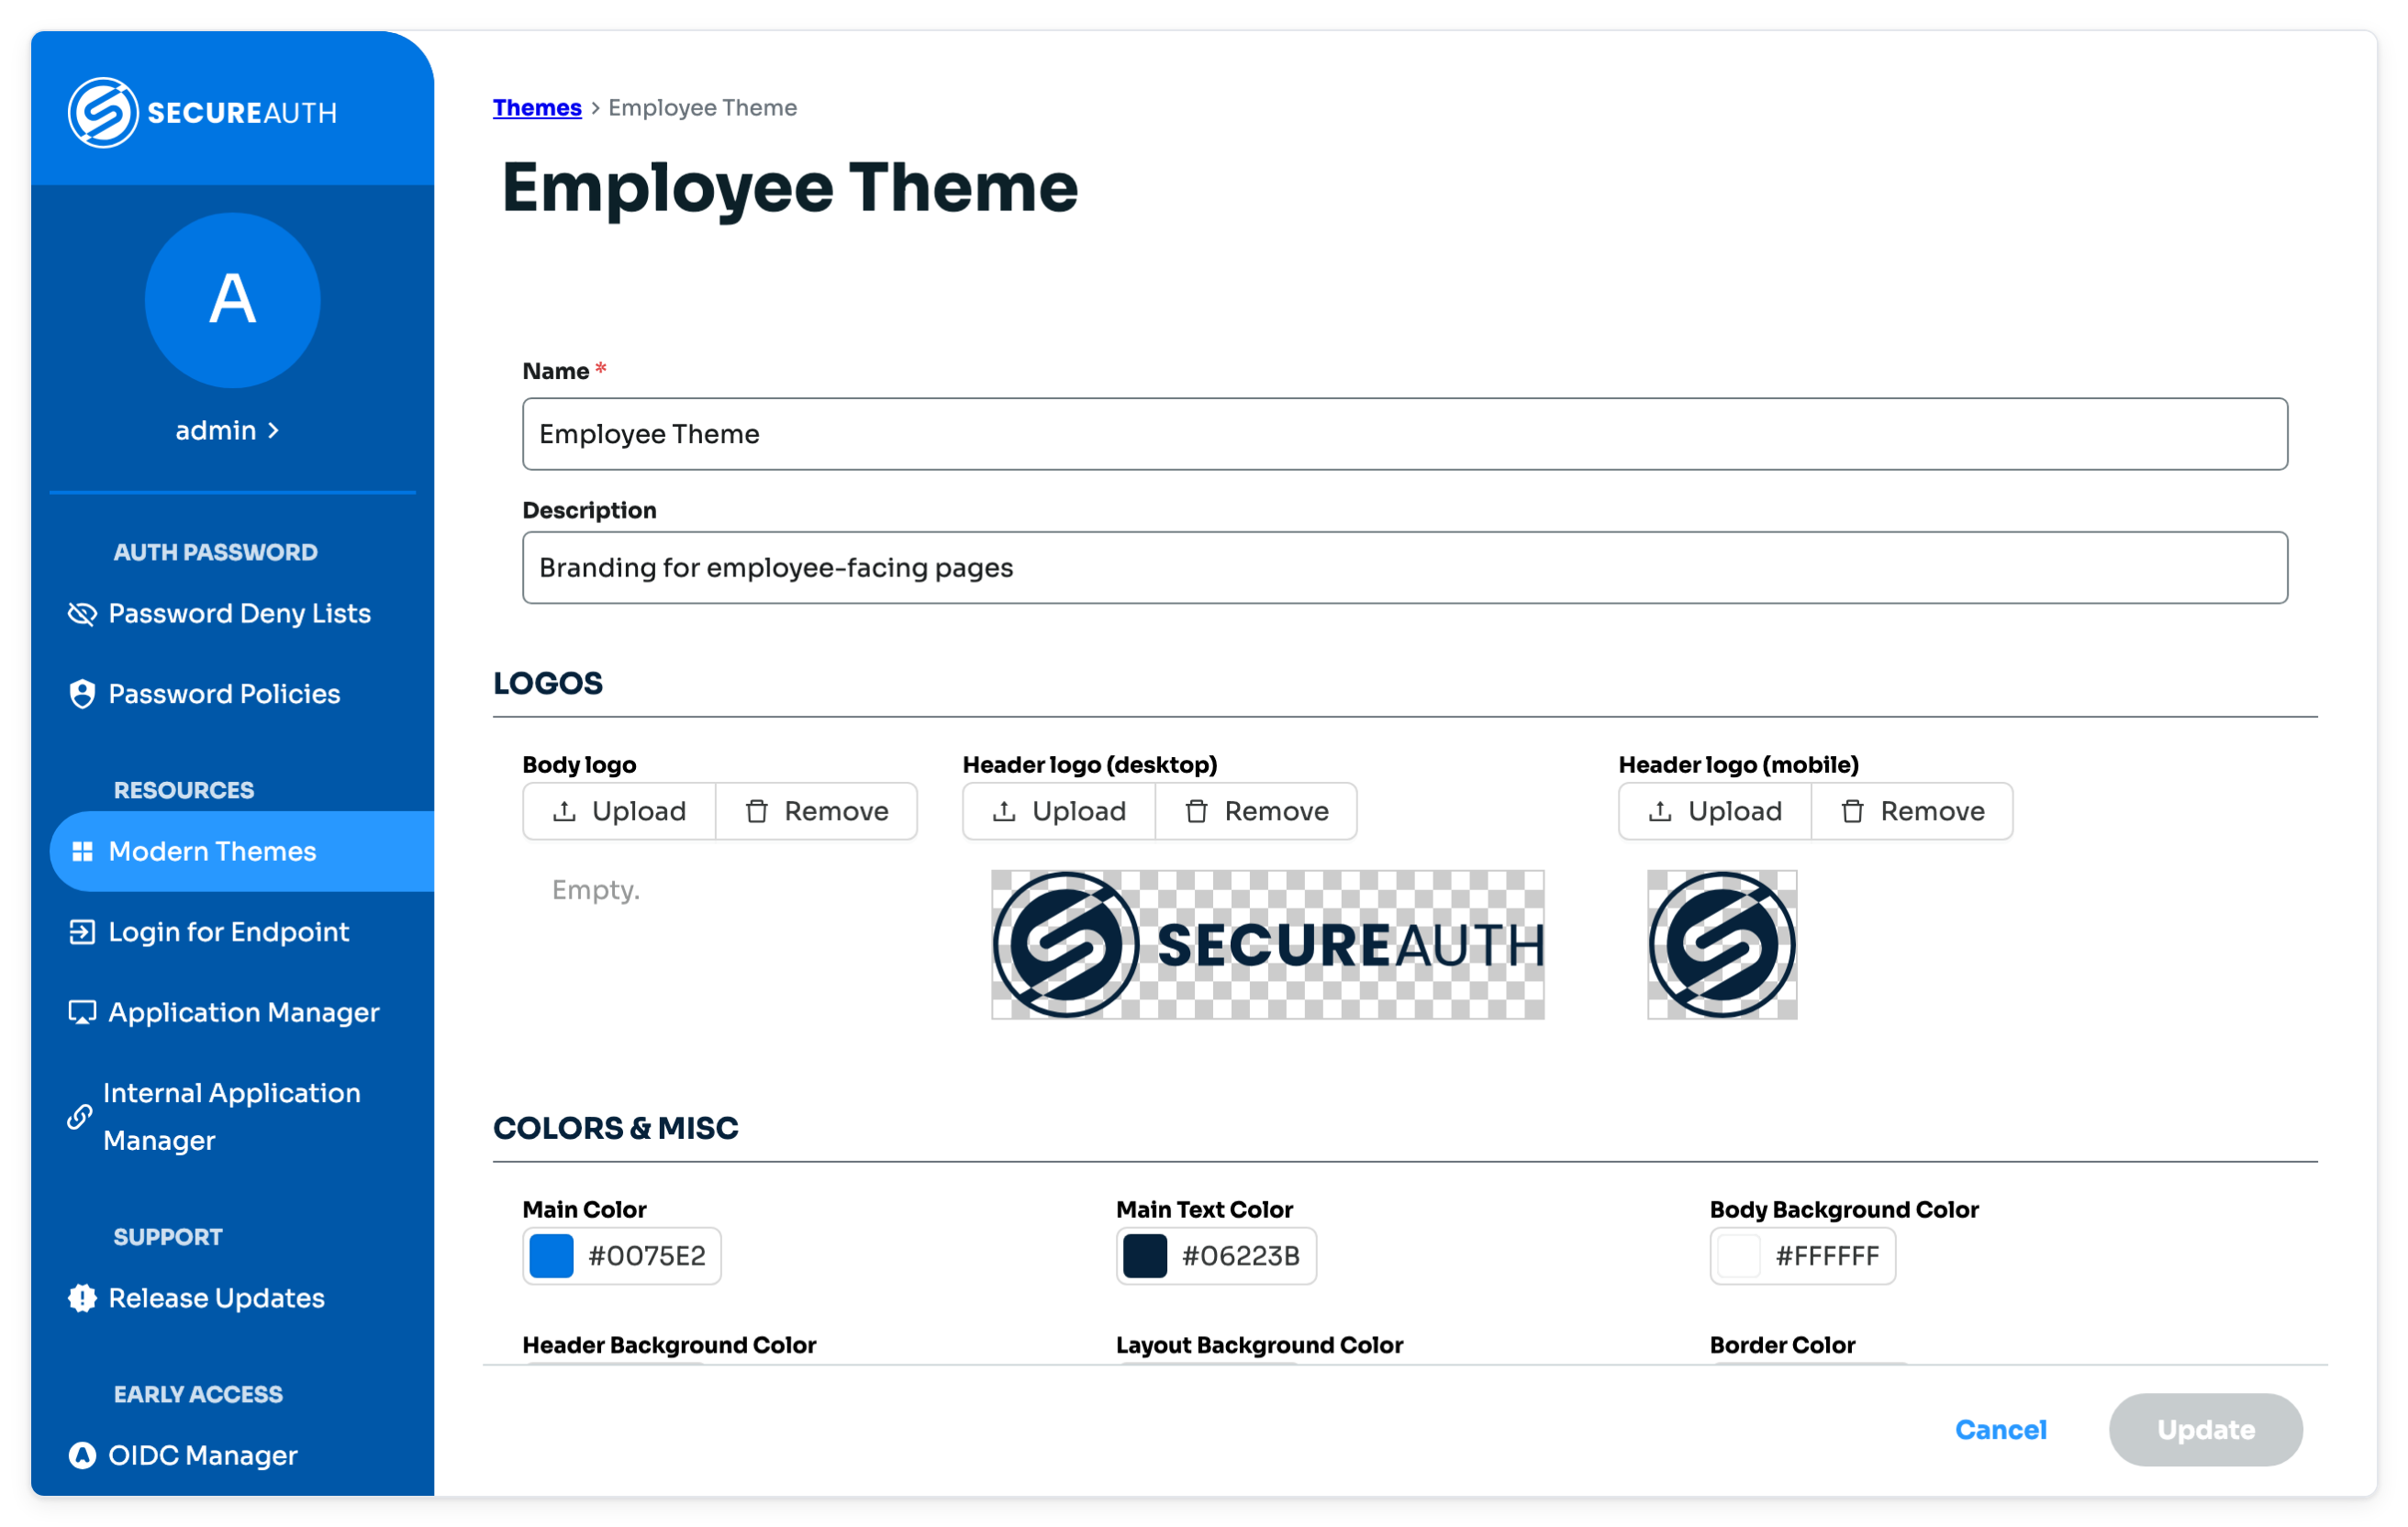
Task: Focus the Description input field
Action: (x=1405, y=568)
